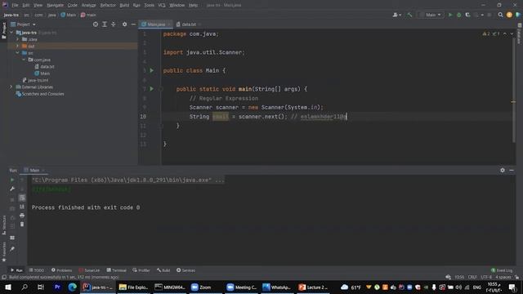This screenshot has width=523, height=294.
Task: Clear console output with trash icon
Action: pos(22,225)
